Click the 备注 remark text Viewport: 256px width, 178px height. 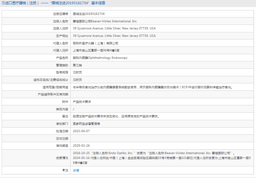(x=116, y=116)
